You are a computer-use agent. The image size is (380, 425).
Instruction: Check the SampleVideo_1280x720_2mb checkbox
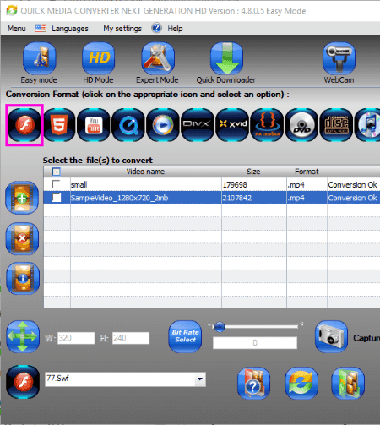tap(57, 198)
